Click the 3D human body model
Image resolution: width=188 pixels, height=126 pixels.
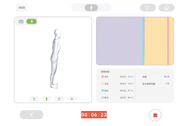click(56, 59)
